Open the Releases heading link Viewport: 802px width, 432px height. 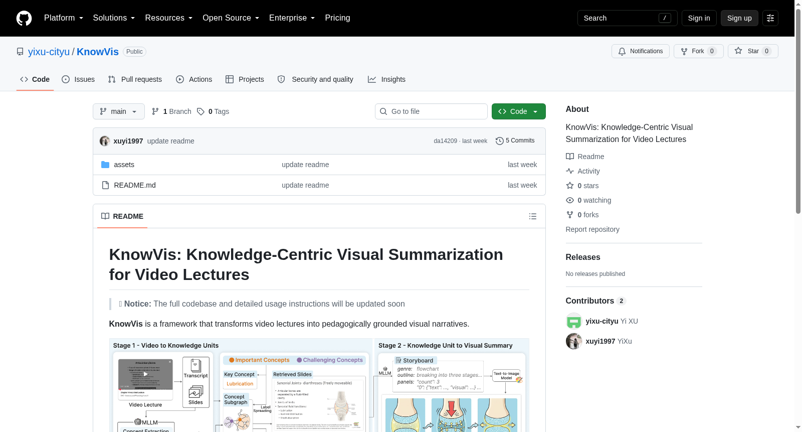583,257
